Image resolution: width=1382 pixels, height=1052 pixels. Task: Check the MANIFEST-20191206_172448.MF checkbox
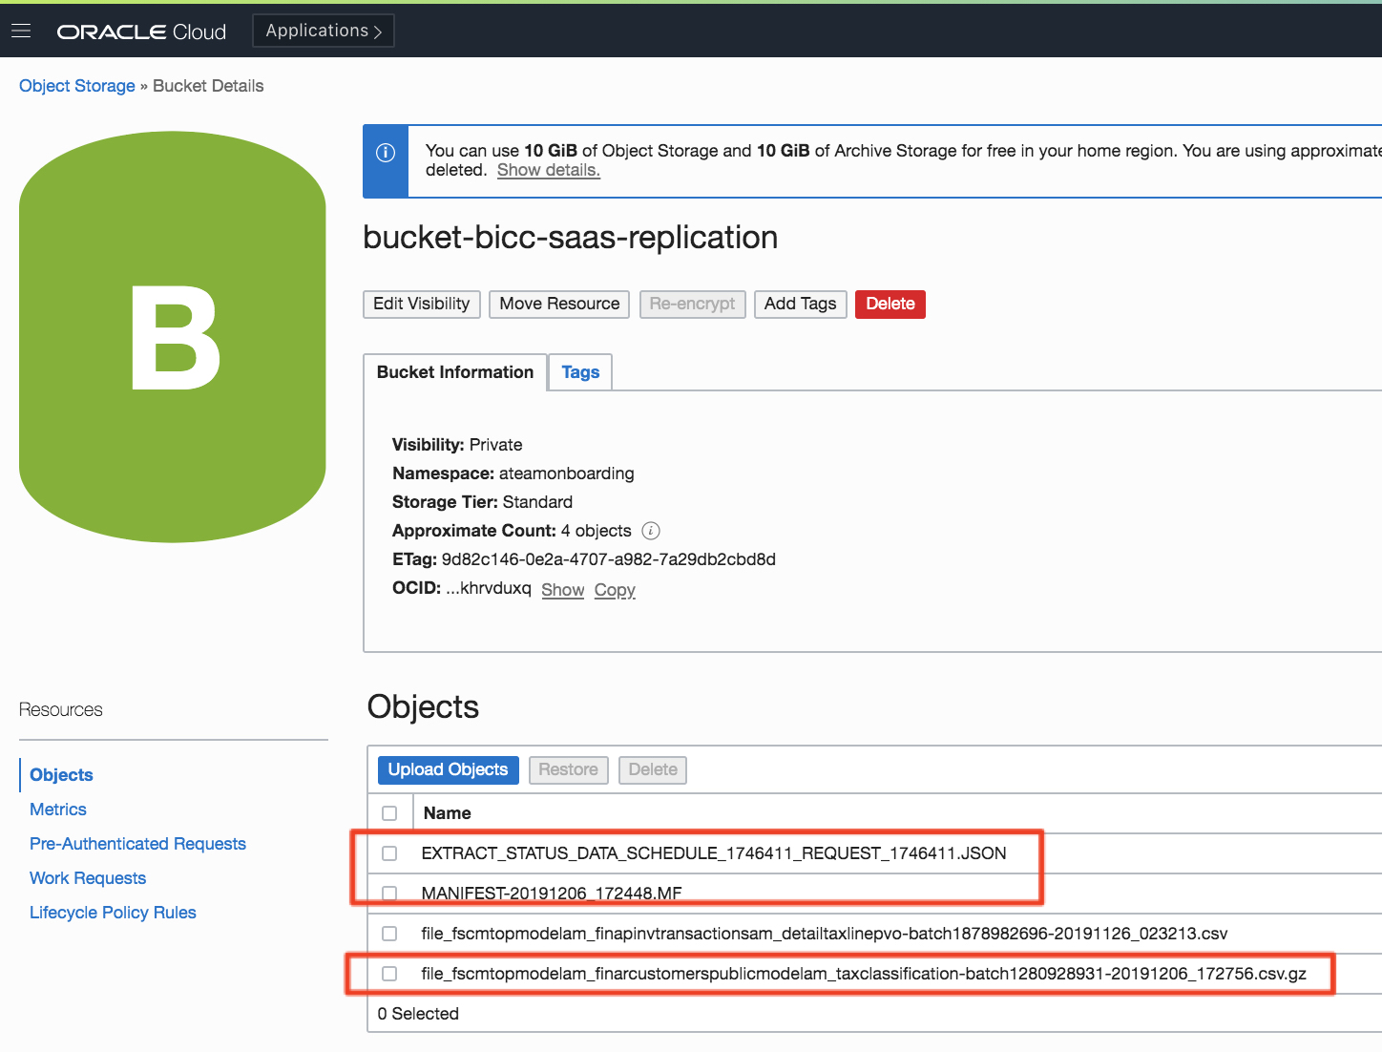point(389,894)
